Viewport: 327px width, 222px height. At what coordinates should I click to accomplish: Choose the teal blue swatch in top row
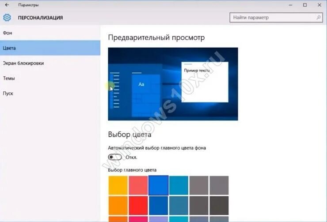(179, 185)
